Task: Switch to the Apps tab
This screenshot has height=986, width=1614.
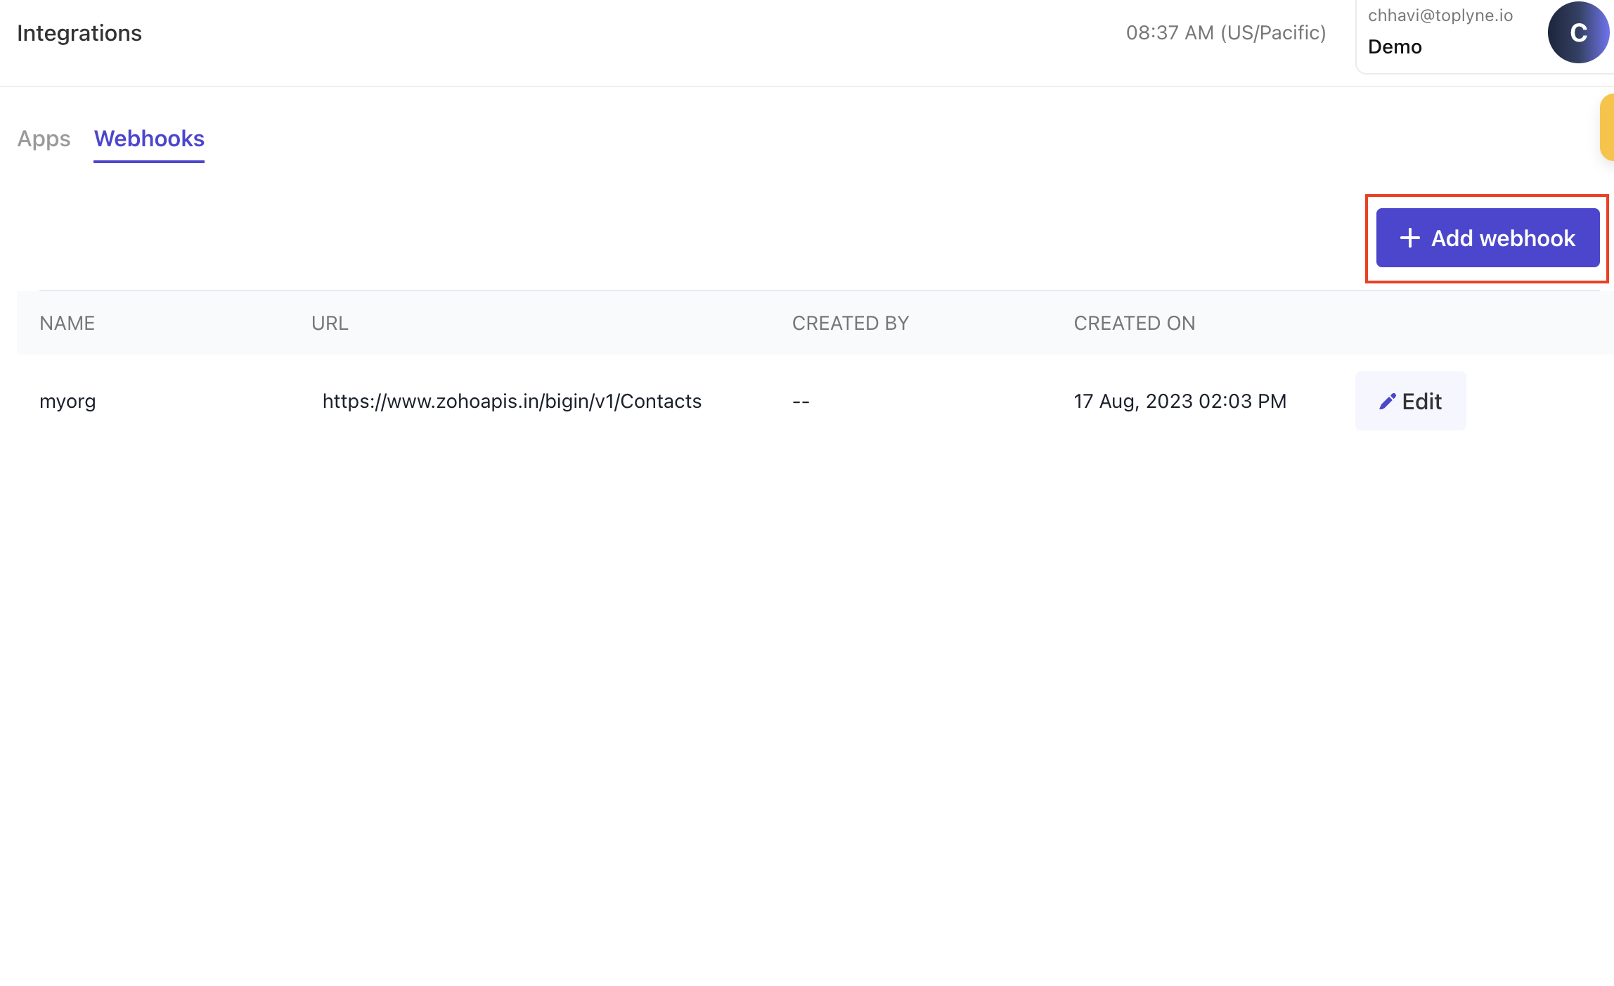Action: 44,139
